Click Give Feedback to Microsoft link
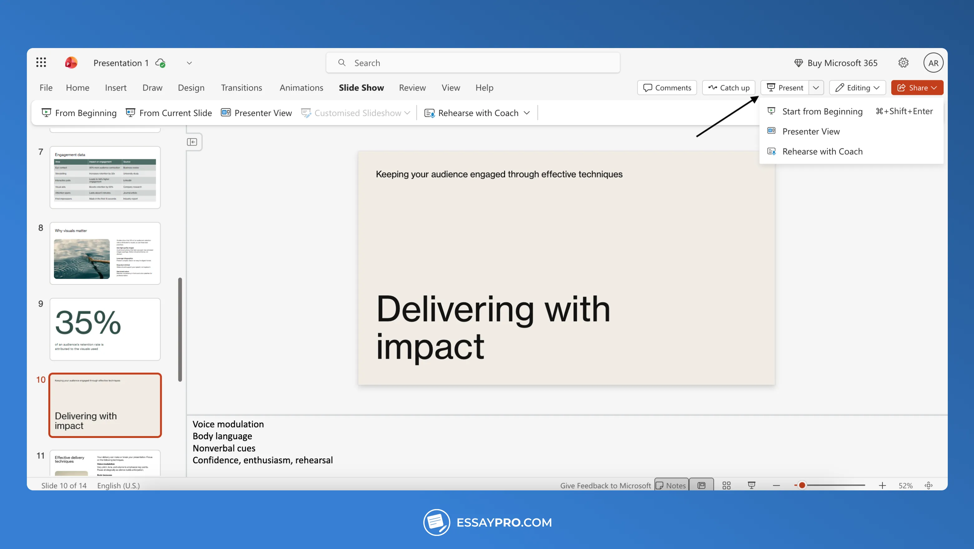Screen dimensions: 974x549 pos(605,486)
